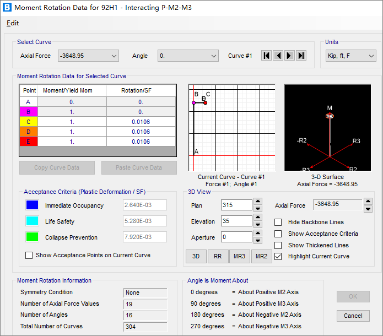Viewport: 383px width, 336px height.
Task: Click rotation cell of point D
Action: coord(141,132)
